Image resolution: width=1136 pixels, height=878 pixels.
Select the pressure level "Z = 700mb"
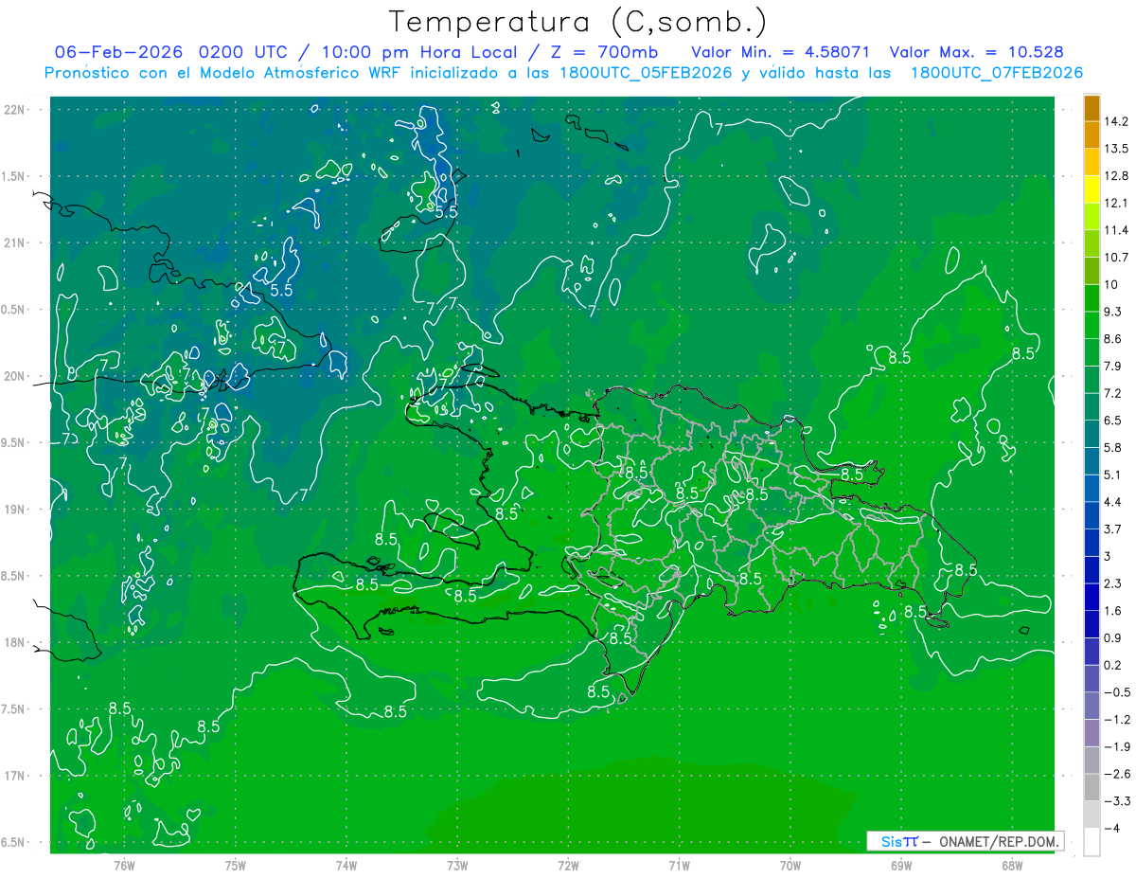606,52
